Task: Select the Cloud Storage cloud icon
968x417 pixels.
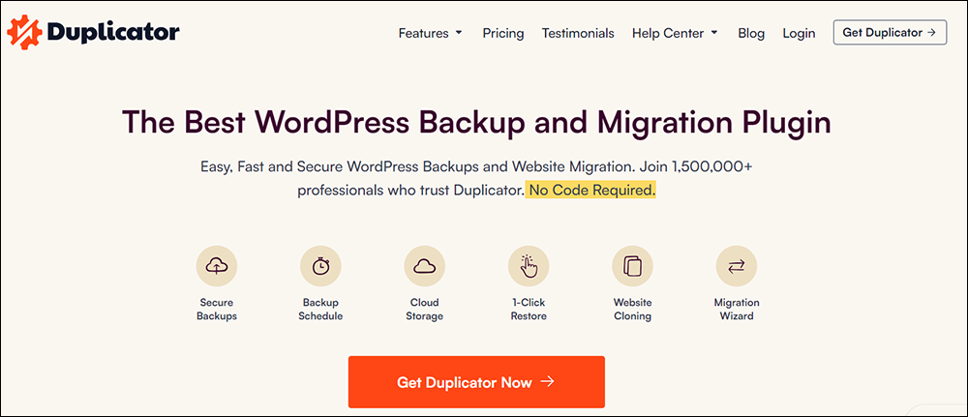Action: [425, 266]
